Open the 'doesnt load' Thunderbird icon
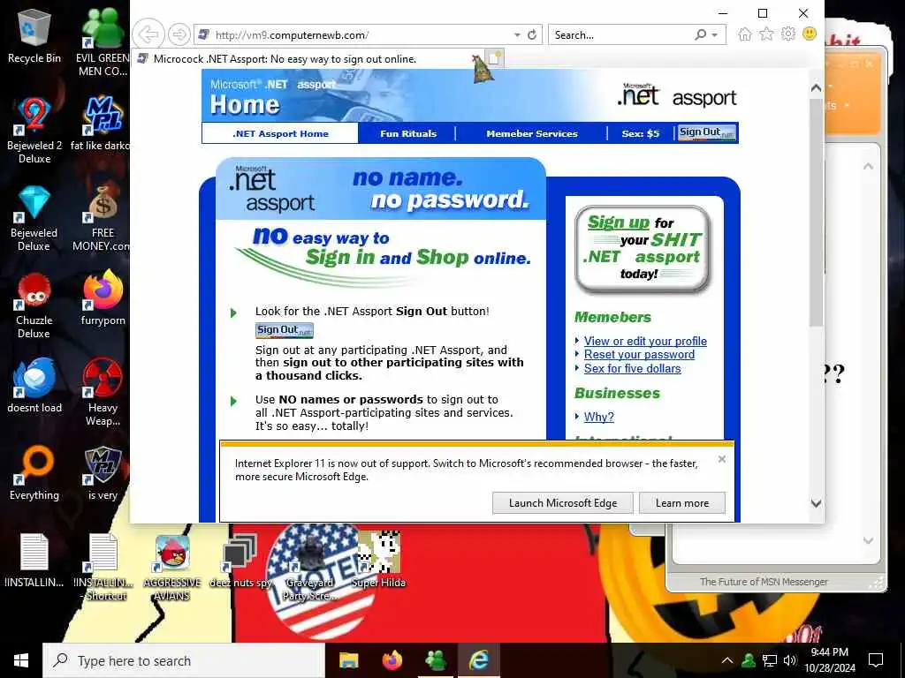Viewport: 905px width, 678px height. tap(34, 385)
